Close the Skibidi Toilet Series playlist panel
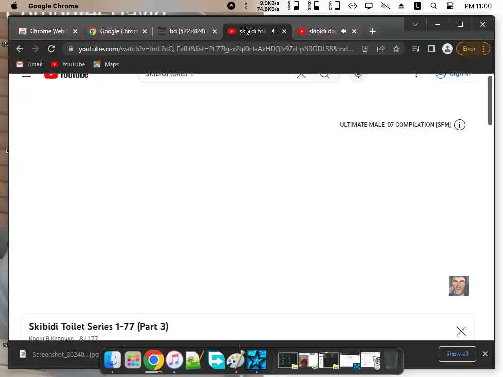The image size is (503, 377). click(x=461, y=331)
